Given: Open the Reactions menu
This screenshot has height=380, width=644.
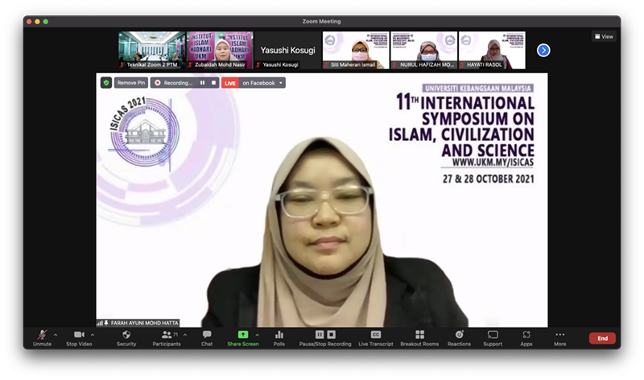Looking at the screenshot, I should (459, 335).
